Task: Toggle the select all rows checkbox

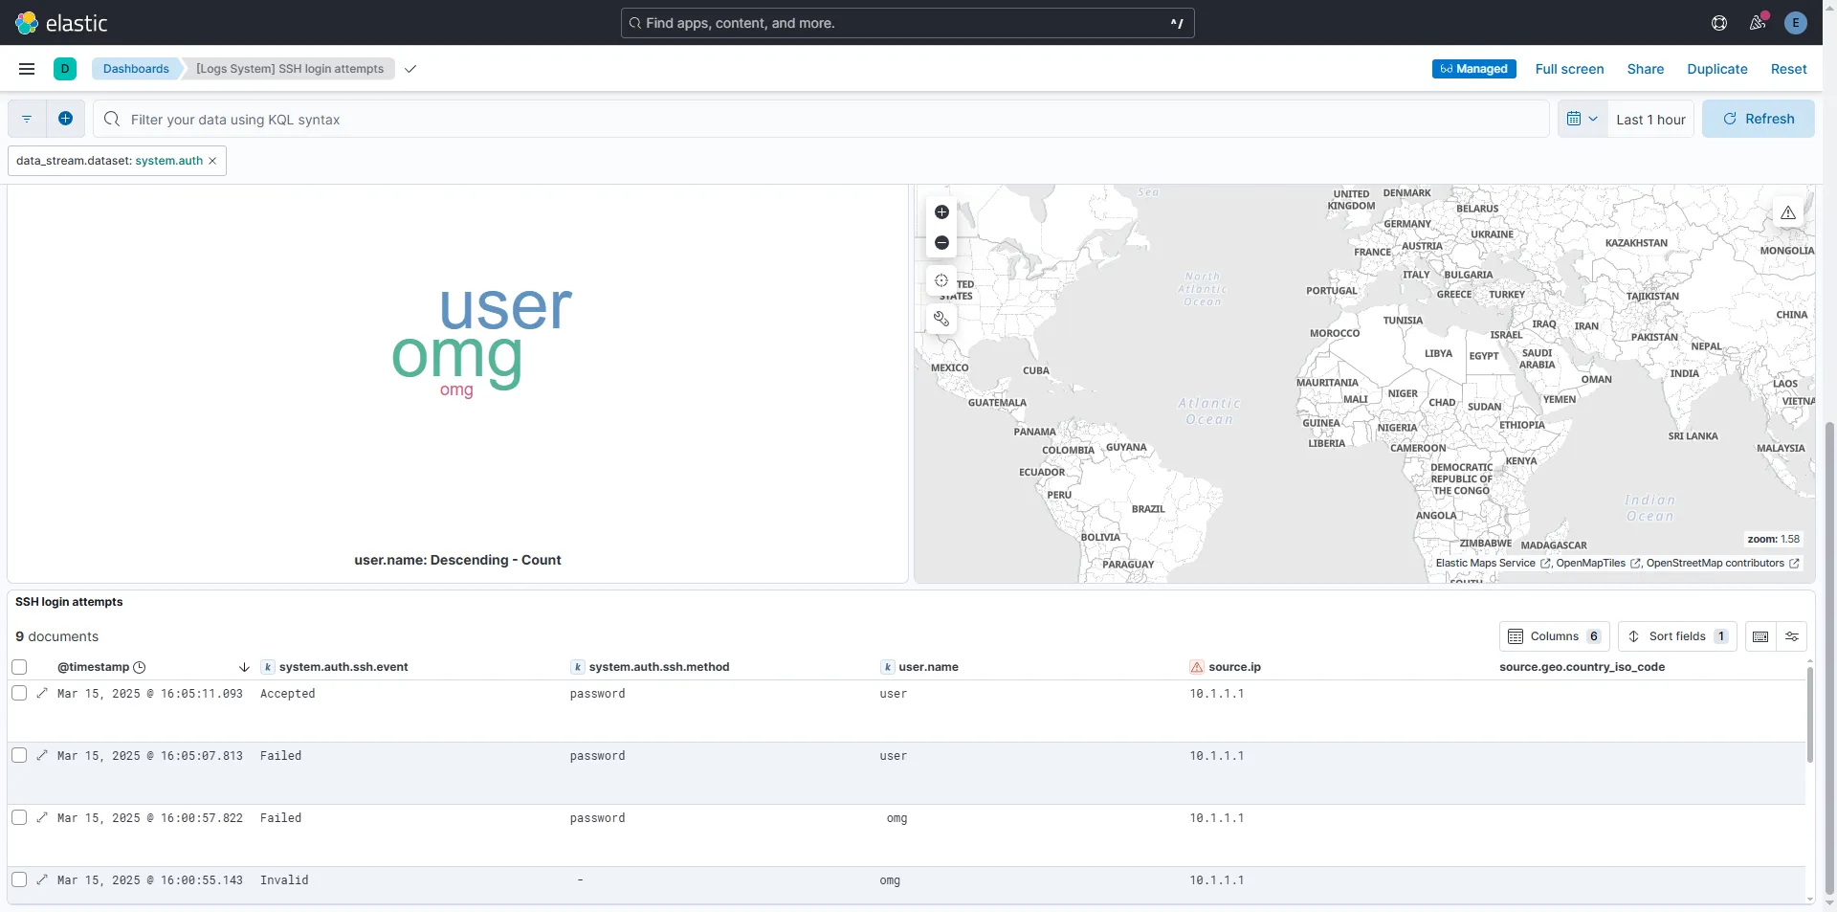Action: coord(19,667)
